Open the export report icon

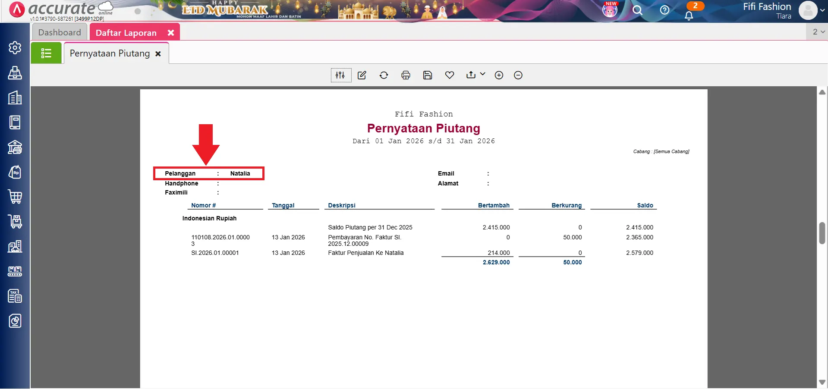point(470,75)
